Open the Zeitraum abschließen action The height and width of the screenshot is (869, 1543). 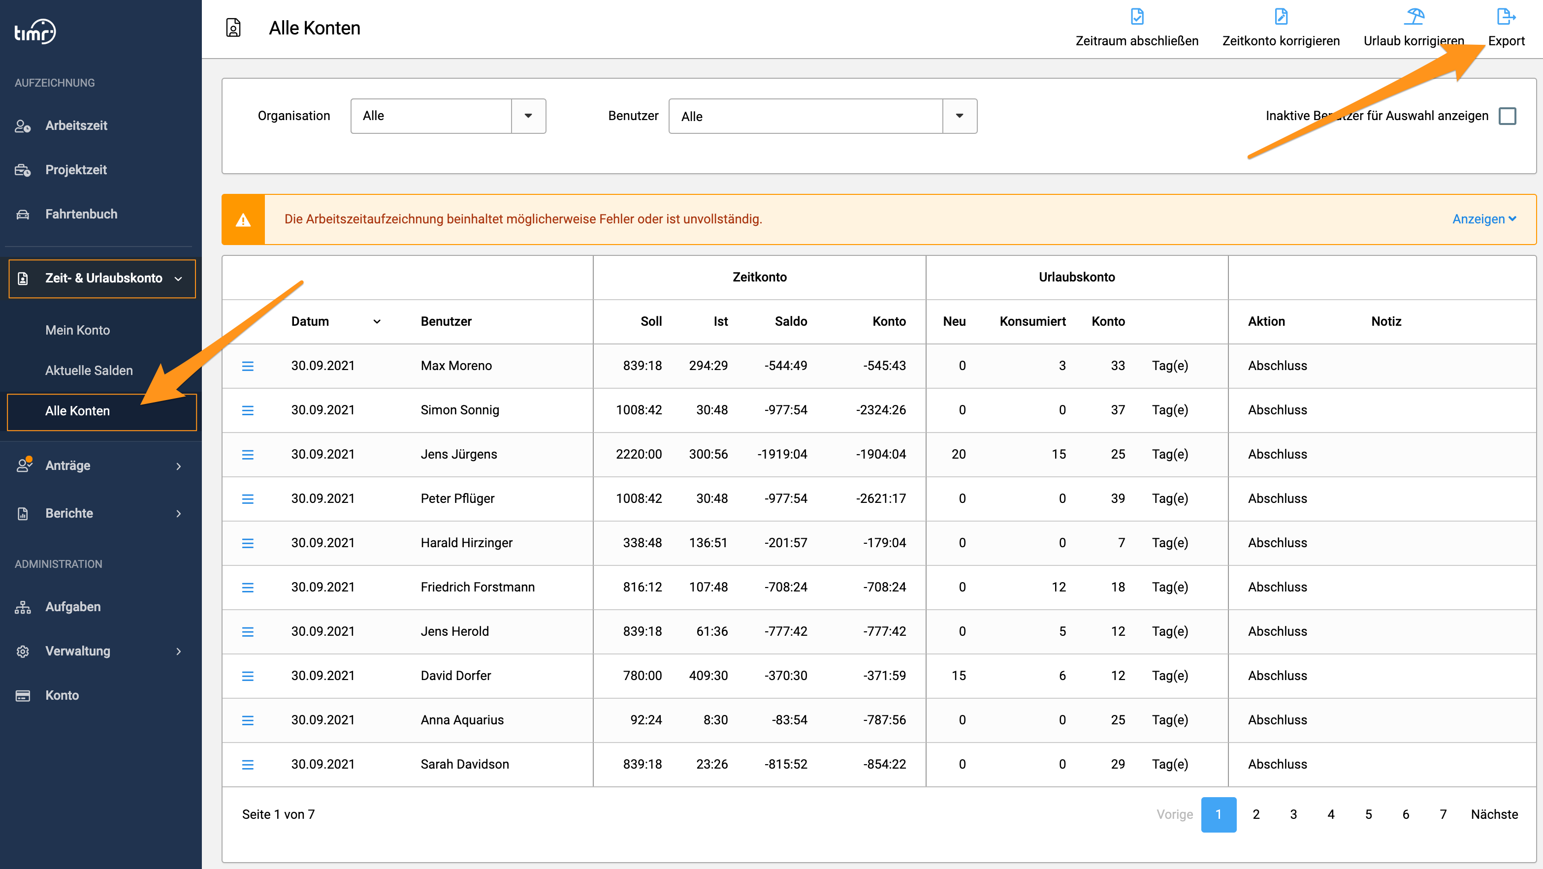pos(1136,28)
